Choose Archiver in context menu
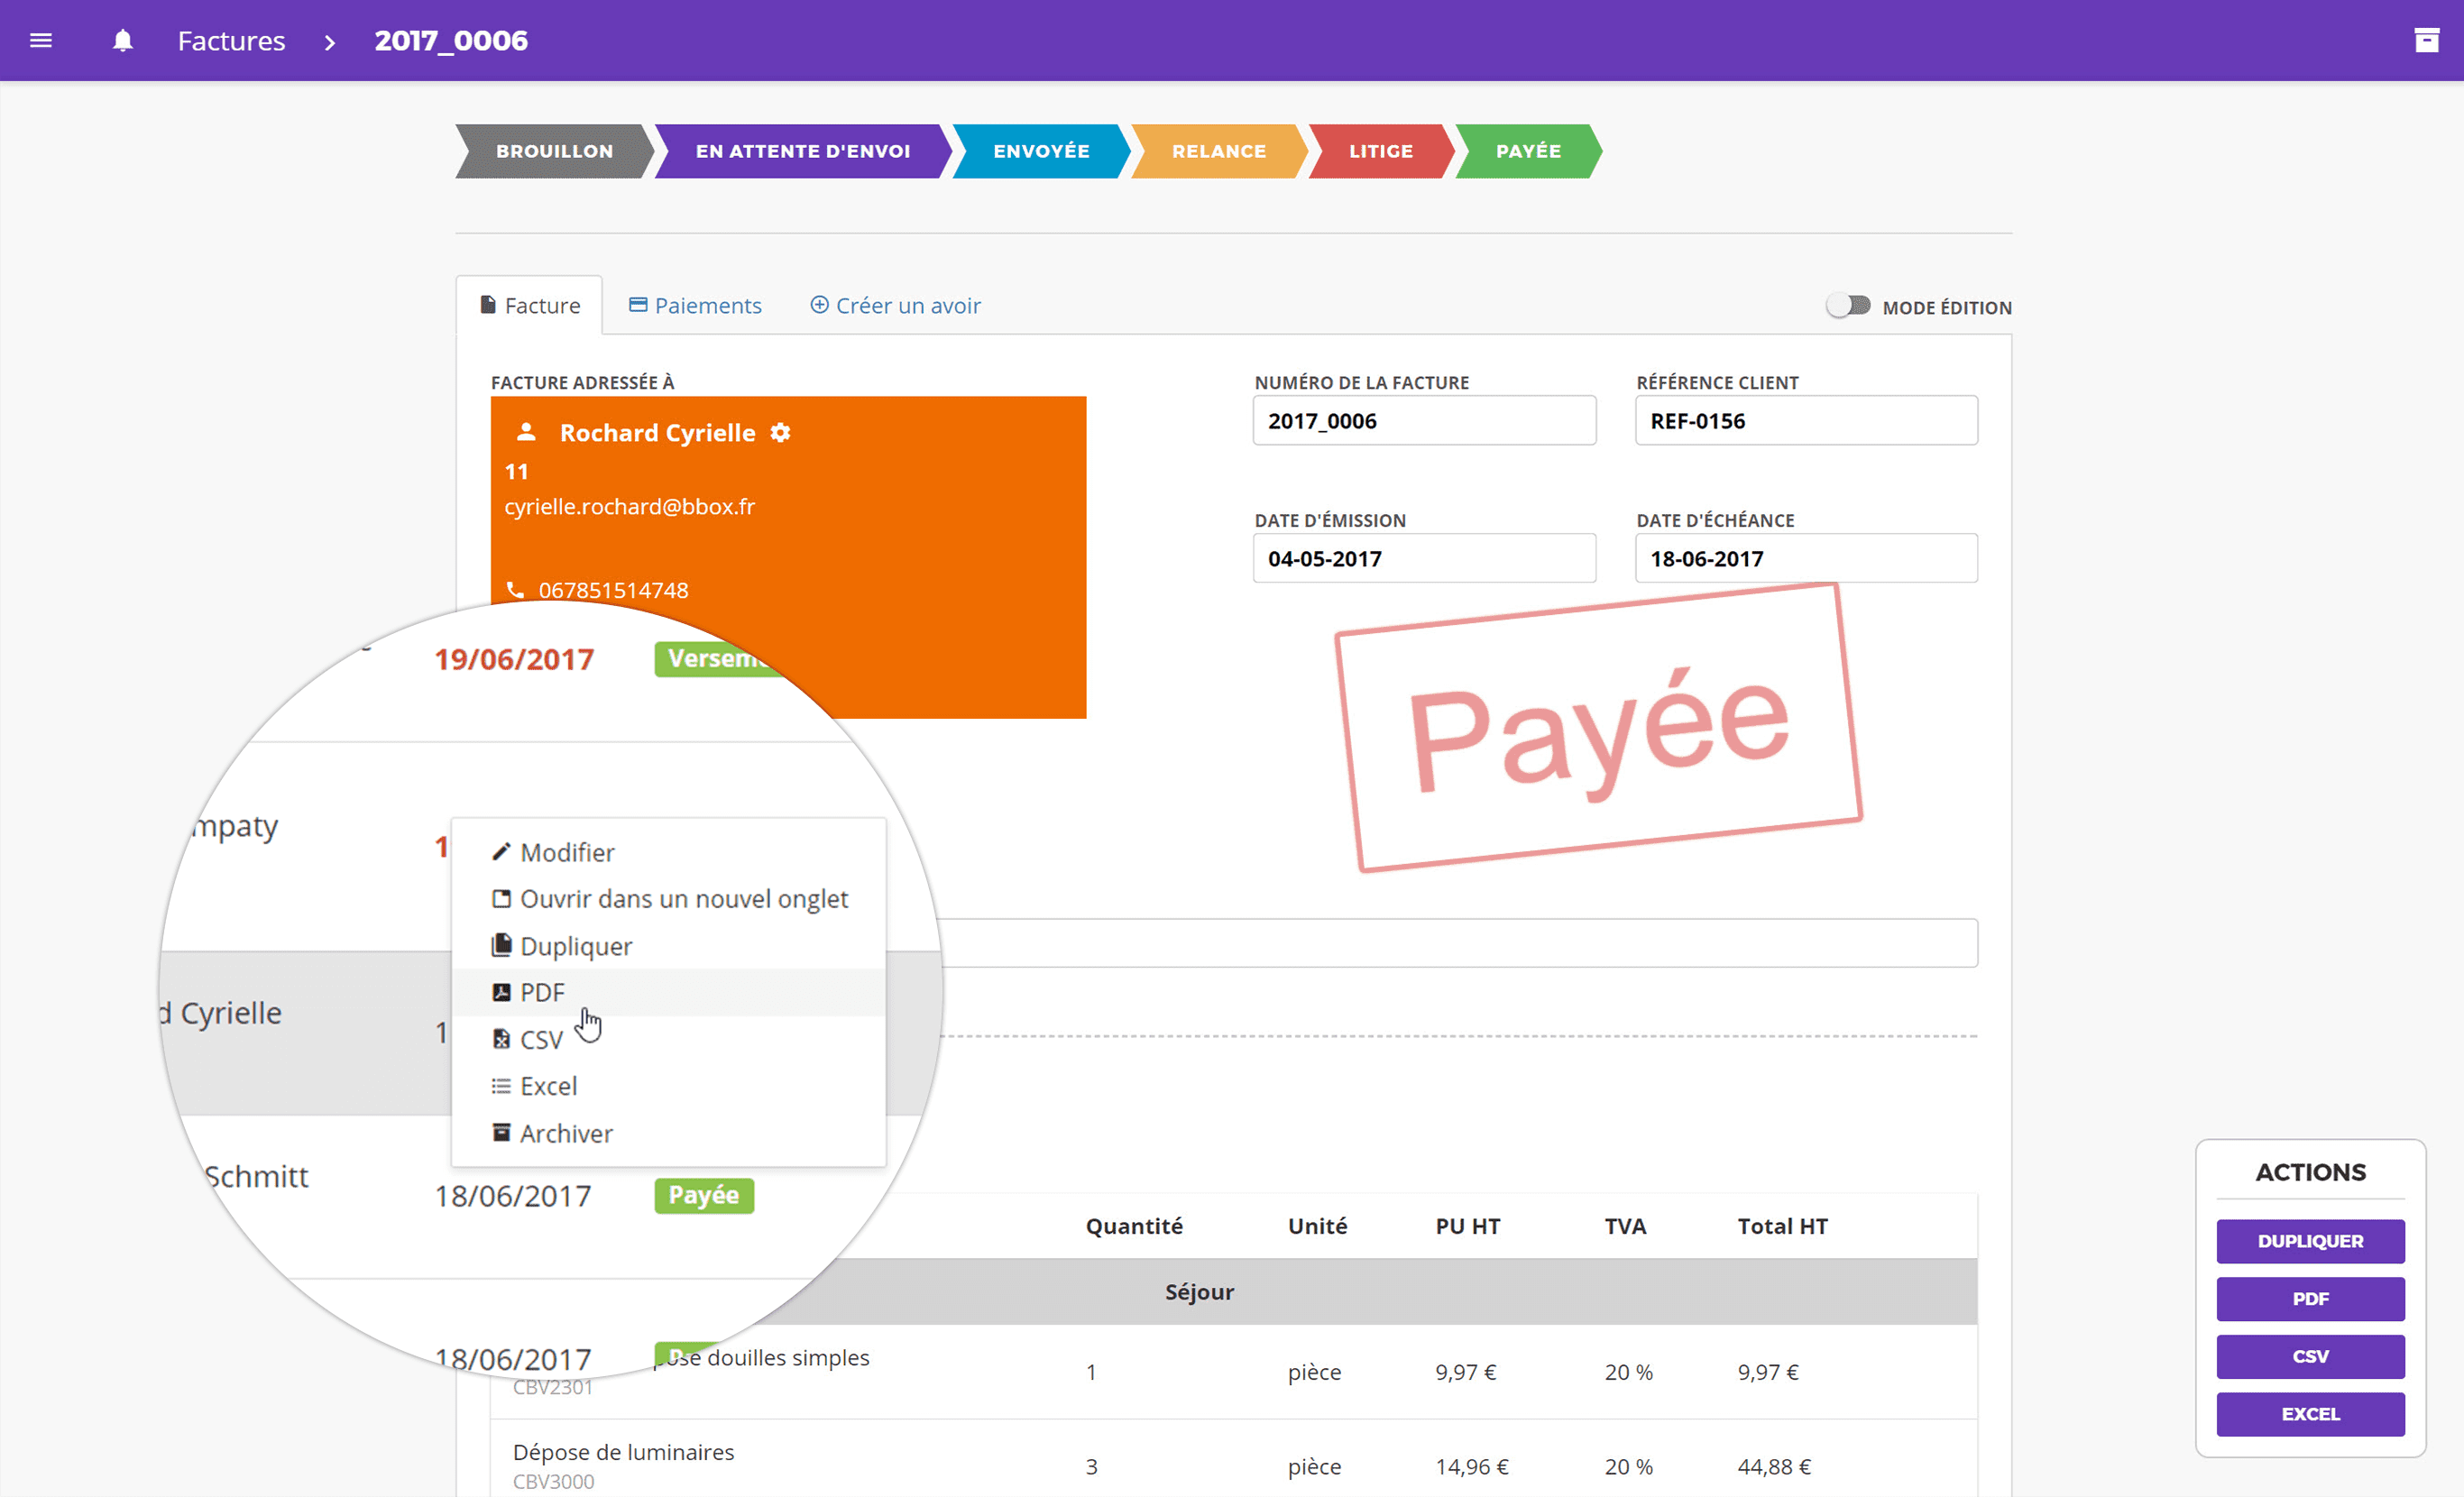Screen dimensions: 2464x1497 click(x=668, y=1133)
